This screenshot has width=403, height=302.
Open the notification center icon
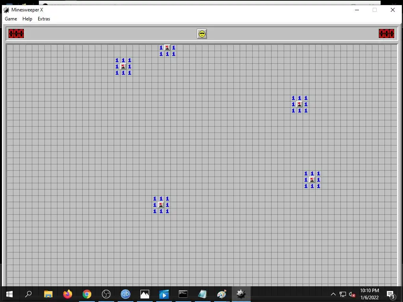(x=390, y=294)
